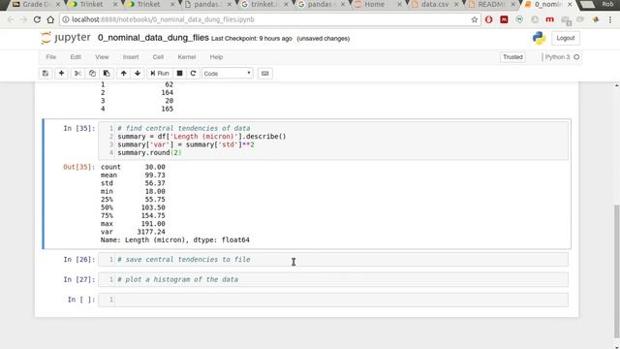Switch to the README tab

point(491,4)
